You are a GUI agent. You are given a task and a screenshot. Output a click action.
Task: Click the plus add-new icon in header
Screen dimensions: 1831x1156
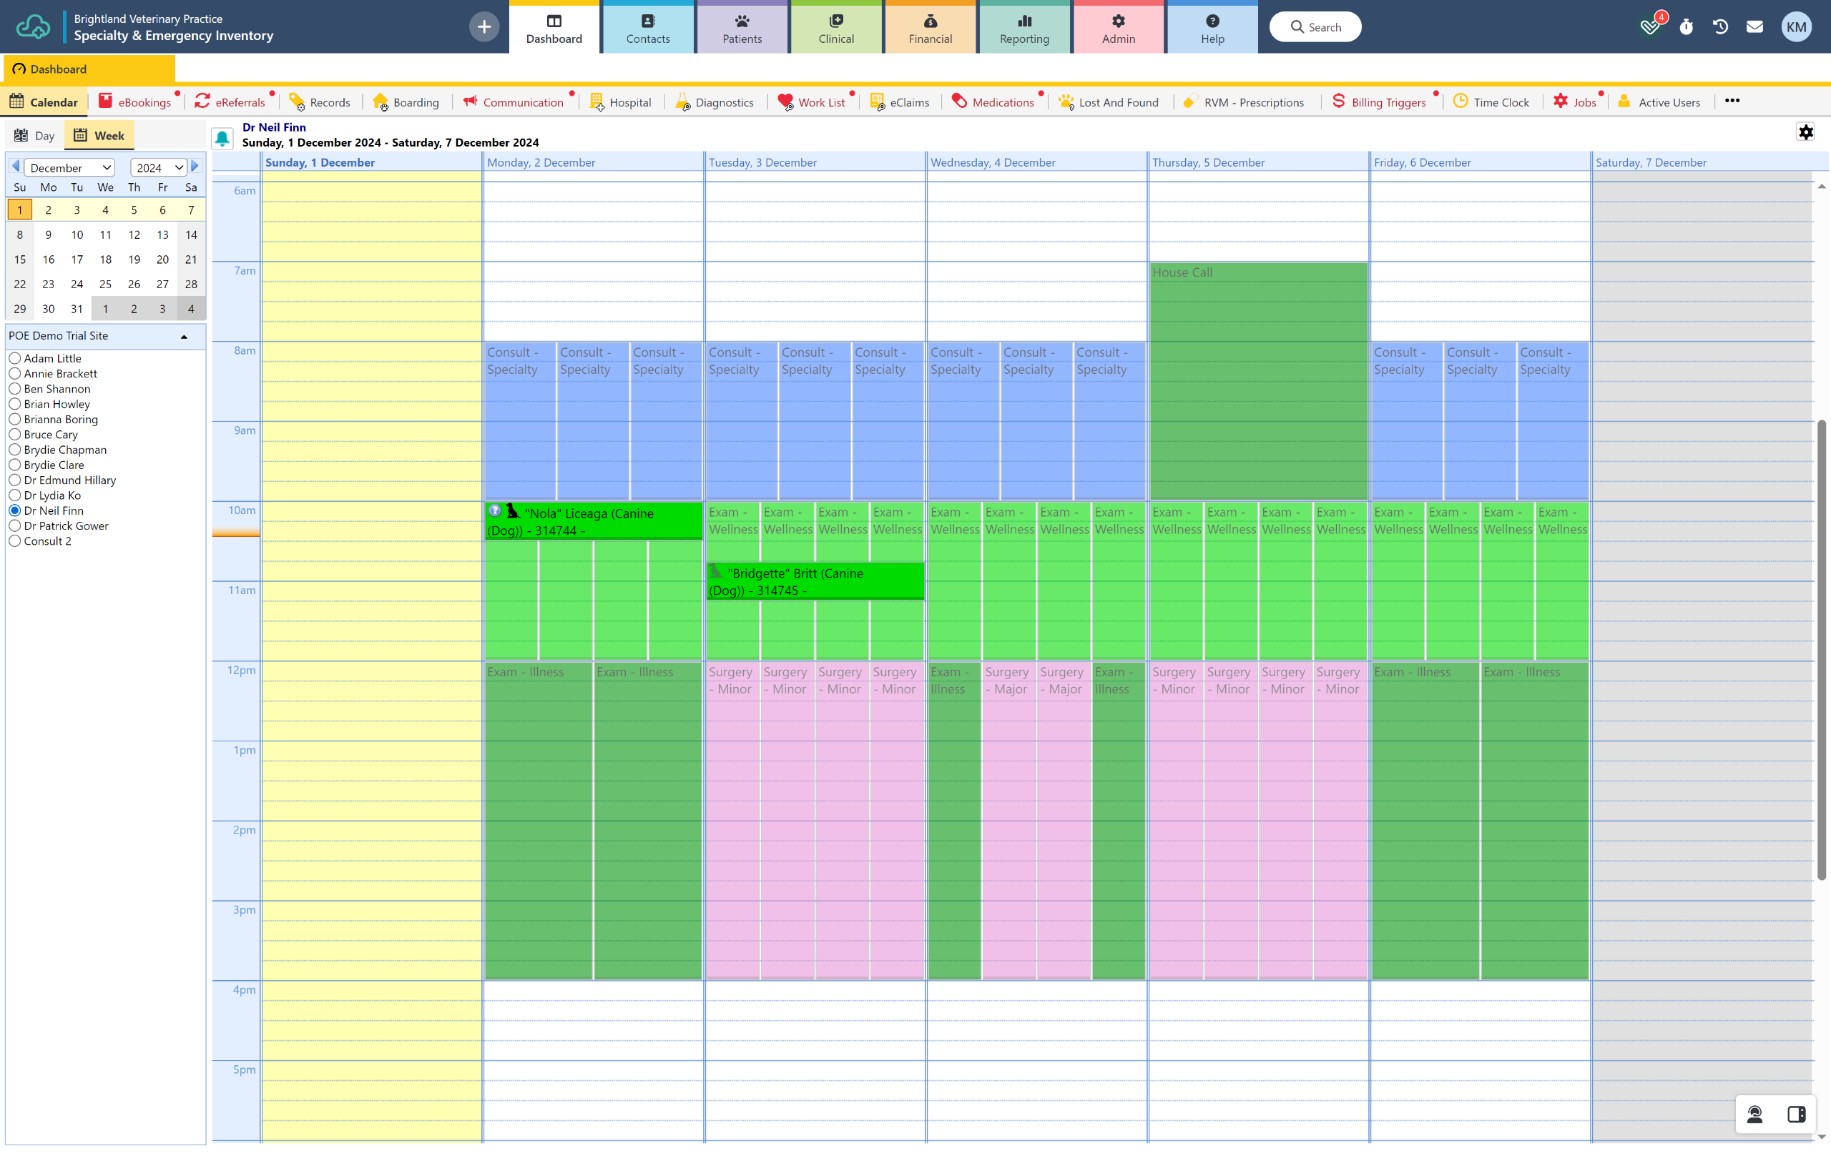[483, 27]
